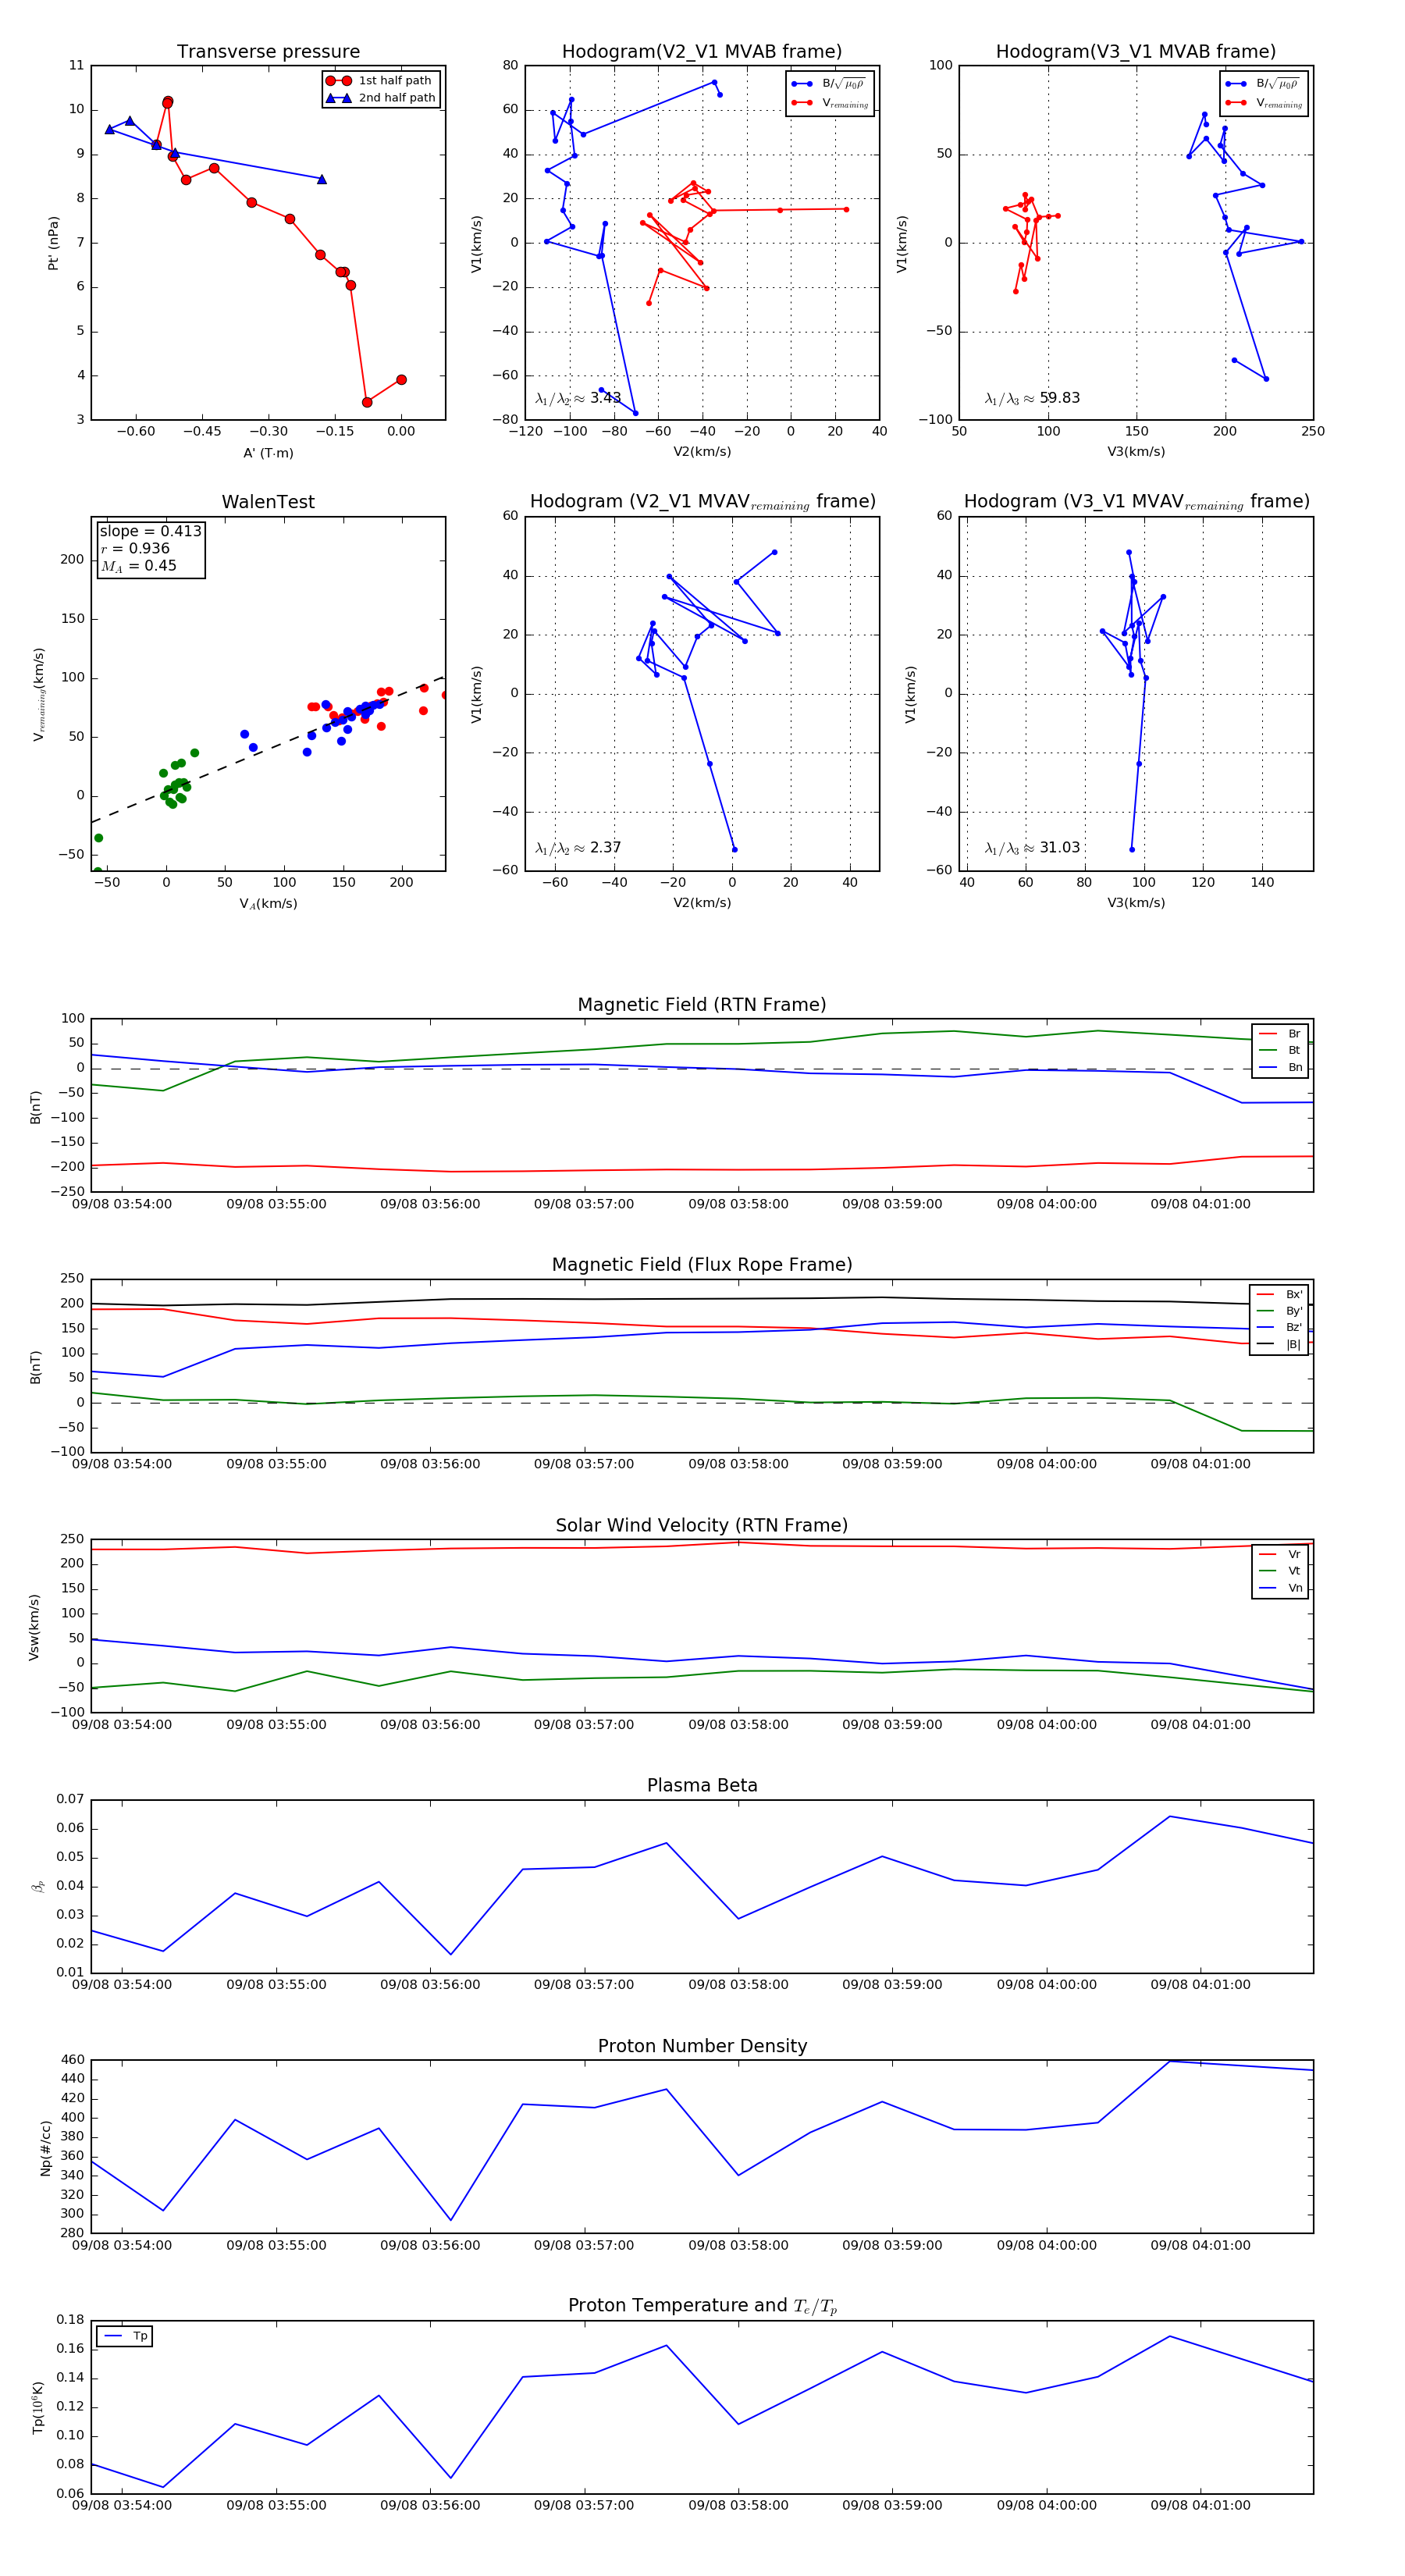Click the "Hodogram (V3_V1 MVAV remaining frame)" title
This screenshot has width=1405, height=2576.
tap(1136, 502)
